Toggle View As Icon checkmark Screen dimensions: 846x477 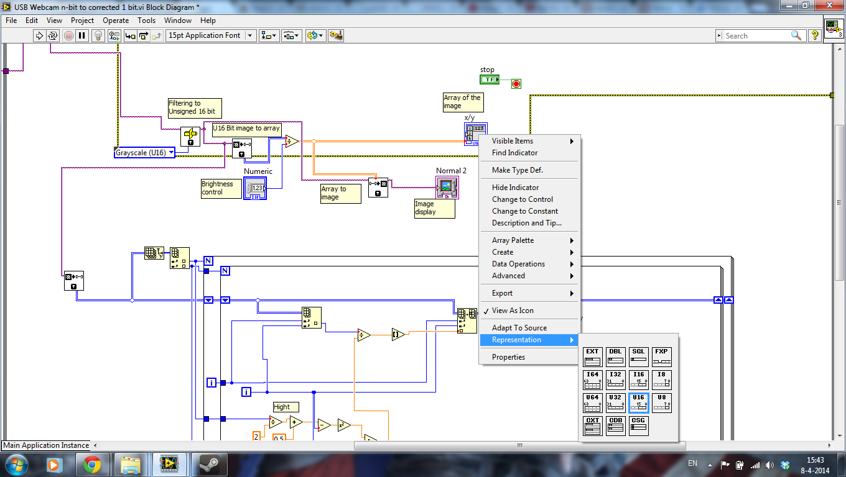tap(530, 311)
